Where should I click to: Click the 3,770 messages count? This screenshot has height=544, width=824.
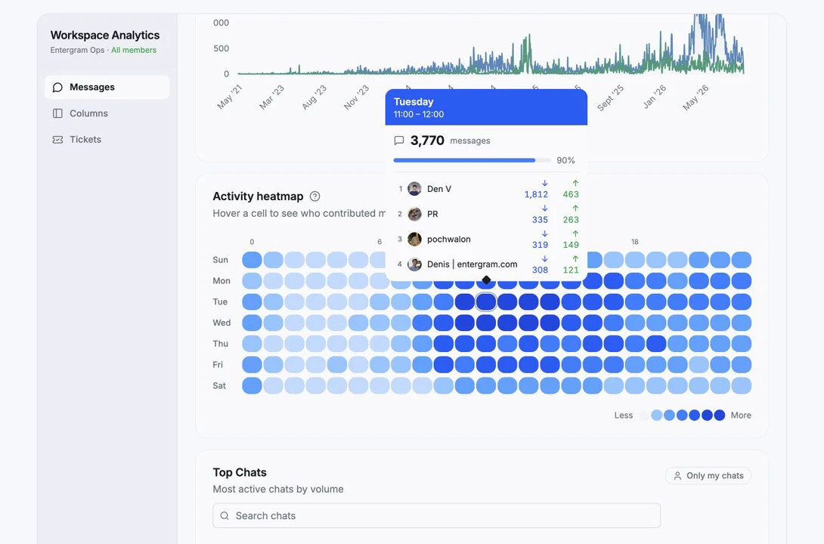[427, 141]
